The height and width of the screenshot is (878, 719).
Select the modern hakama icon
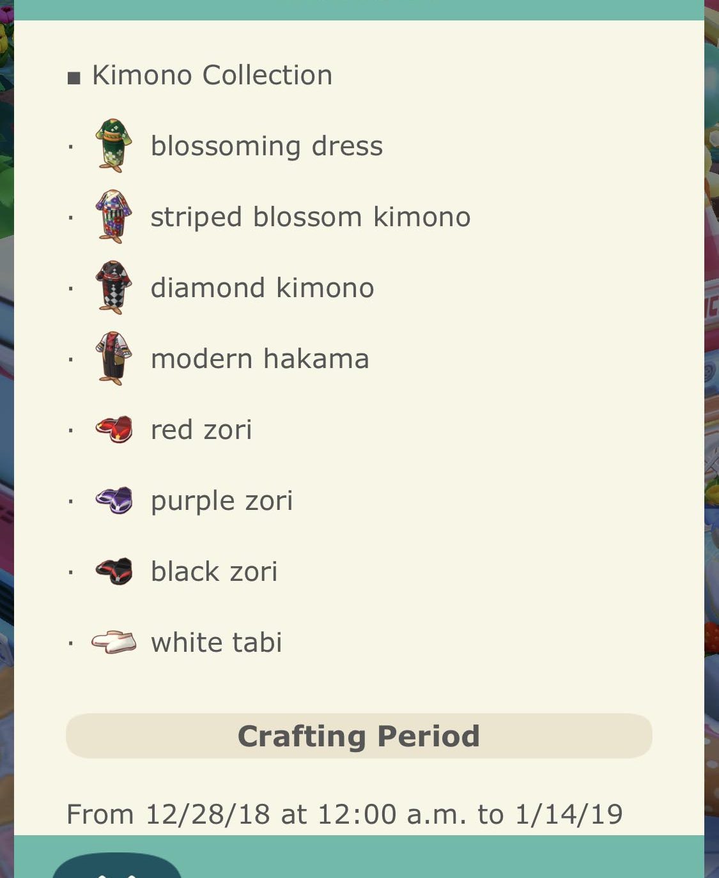click(114, 358)
